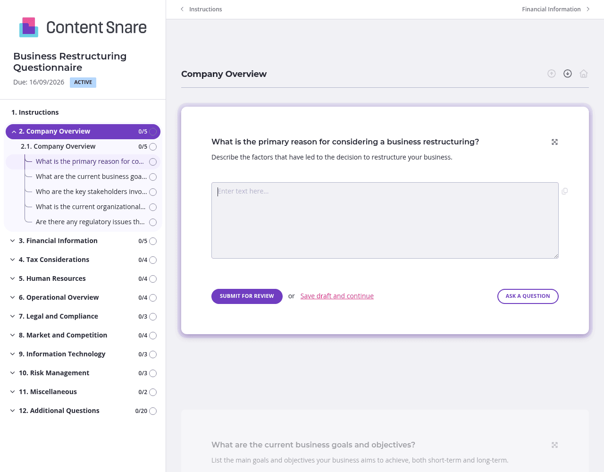Expand the 9. Information Technology chevron
This screenshot has height=472, width=604.
[12, 354]
